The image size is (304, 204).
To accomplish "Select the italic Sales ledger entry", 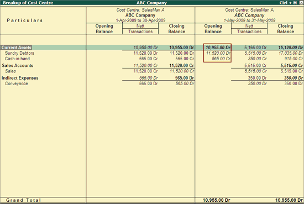I will pyautogui.click(x=11, y=71).
